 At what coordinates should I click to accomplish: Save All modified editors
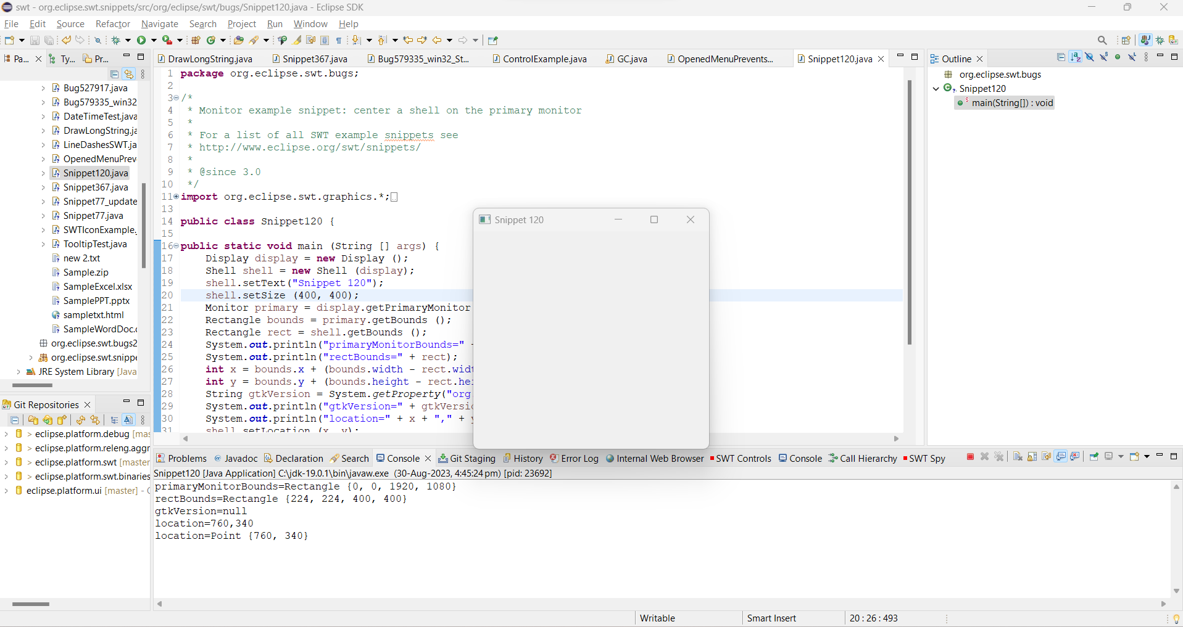pyautogui.click(x=48, y=39)
